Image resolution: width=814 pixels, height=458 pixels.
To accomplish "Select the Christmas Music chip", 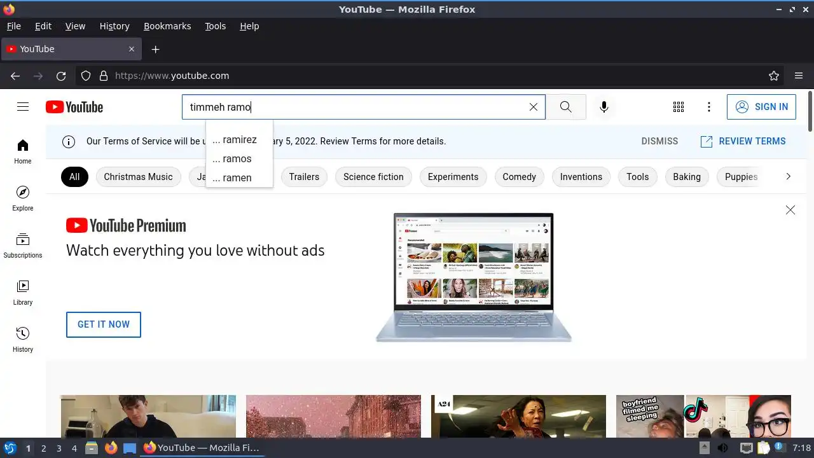I will click(138, 177).
